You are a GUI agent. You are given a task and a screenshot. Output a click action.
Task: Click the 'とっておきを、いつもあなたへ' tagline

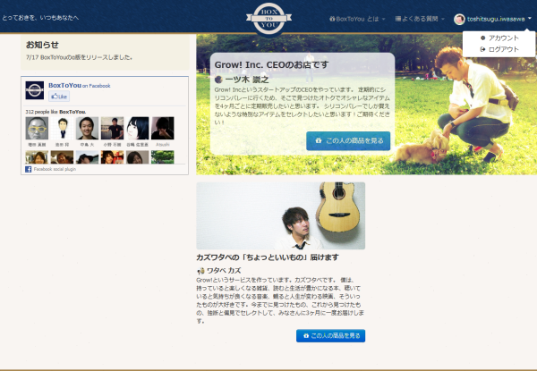click(x=40, y=18)
